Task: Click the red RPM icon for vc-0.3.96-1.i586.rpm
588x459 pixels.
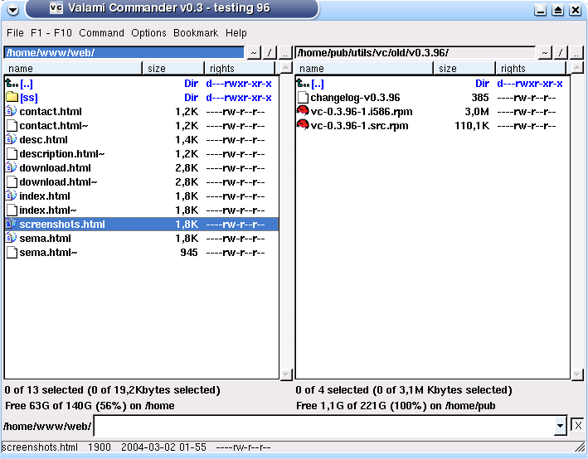Action: coord(303,112)
